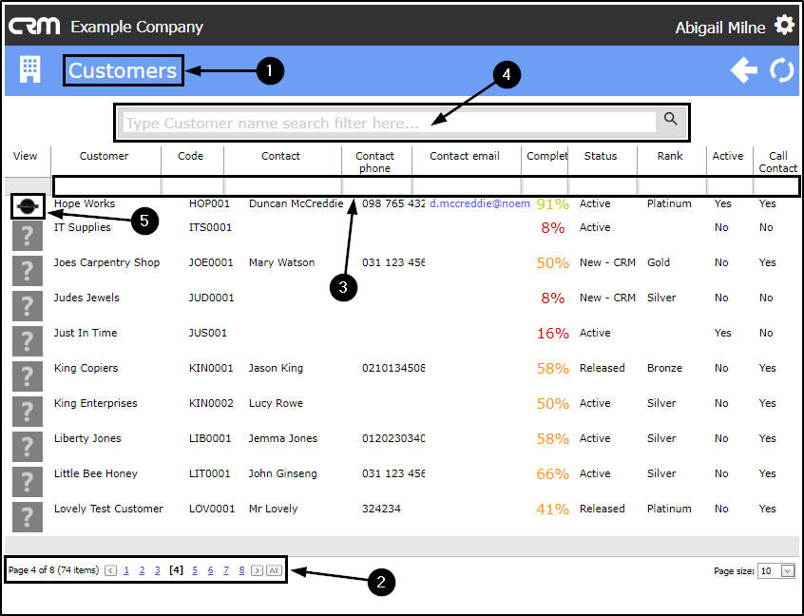Click the back arrow in the blue header
Screen dimensions: 804x616
[x=744, y=70]
